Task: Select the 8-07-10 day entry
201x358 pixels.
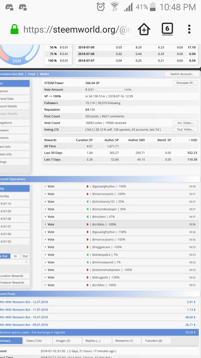Action: [15, 204]
